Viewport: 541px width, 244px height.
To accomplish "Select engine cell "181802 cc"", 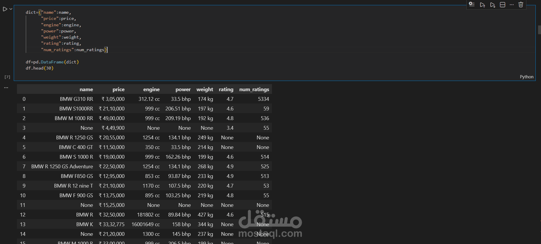I will tap(148, 215).
